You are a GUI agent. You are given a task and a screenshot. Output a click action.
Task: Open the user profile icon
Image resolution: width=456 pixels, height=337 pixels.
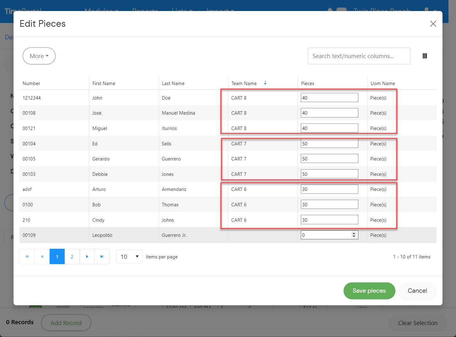(427, 10)
